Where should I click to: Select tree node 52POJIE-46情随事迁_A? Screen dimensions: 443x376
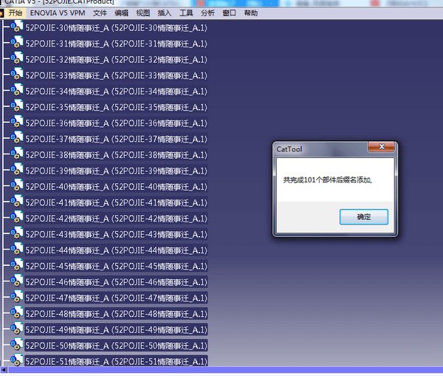point(116,282)
